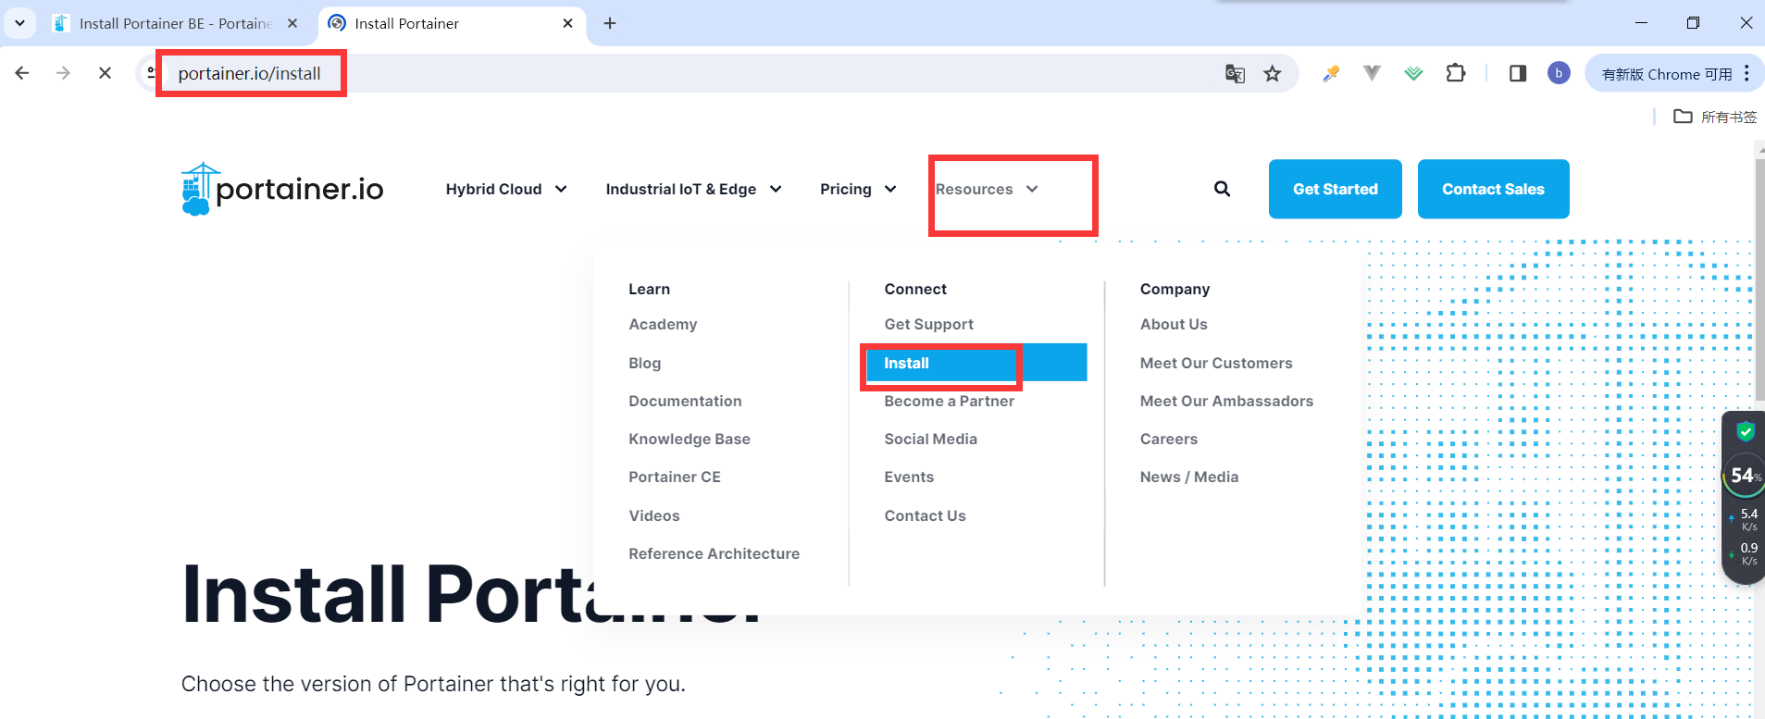Click the pencil highlighter extension icon
Image resolution: width=1765 pixels, height=719 pixels.
coord(1331,73)
